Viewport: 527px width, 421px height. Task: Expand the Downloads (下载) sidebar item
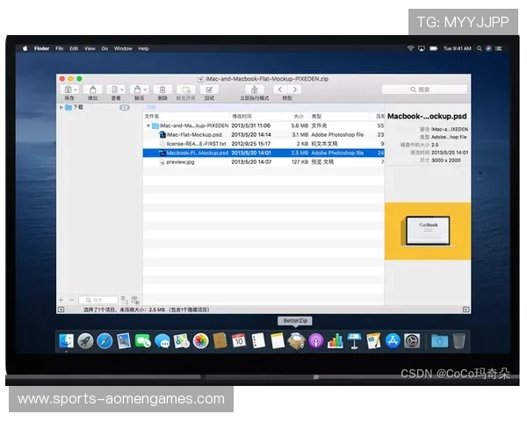click(61, 107)
